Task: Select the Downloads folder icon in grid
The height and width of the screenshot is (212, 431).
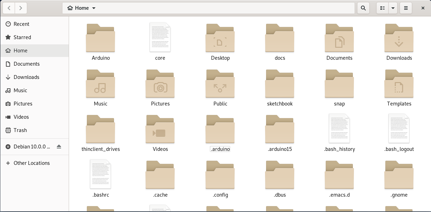Action: (399, 38)
